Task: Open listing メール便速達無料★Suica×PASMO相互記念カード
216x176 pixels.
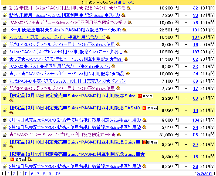Action: 65,30
